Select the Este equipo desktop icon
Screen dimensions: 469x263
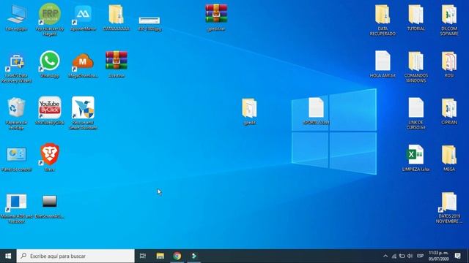pyautogui.click(x=16, y=15)
